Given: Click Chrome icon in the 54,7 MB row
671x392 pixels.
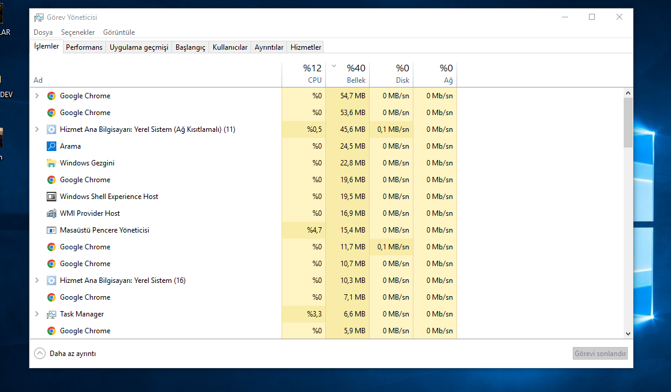Looking at the screenshot, I should [x=52, y=96].
